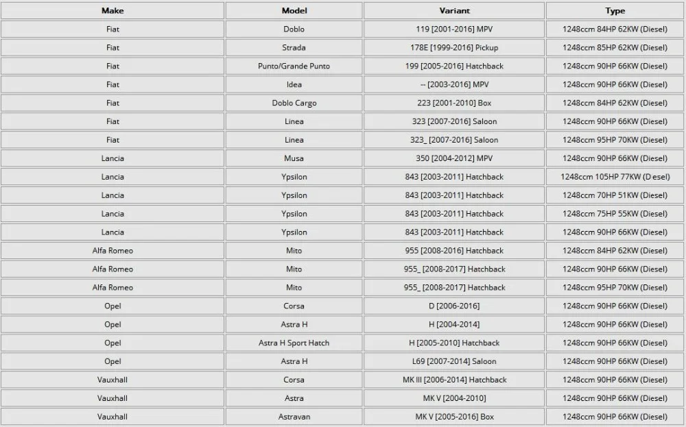This screenshot has width=686, height=427.
Task: Select the 178E [1999-2016] Pickup variant
Action: 454,48
